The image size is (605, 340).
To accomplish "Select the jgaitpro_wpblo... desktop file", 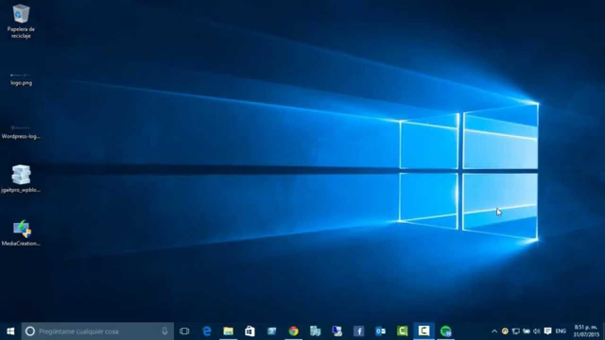I will coord(21,179).
